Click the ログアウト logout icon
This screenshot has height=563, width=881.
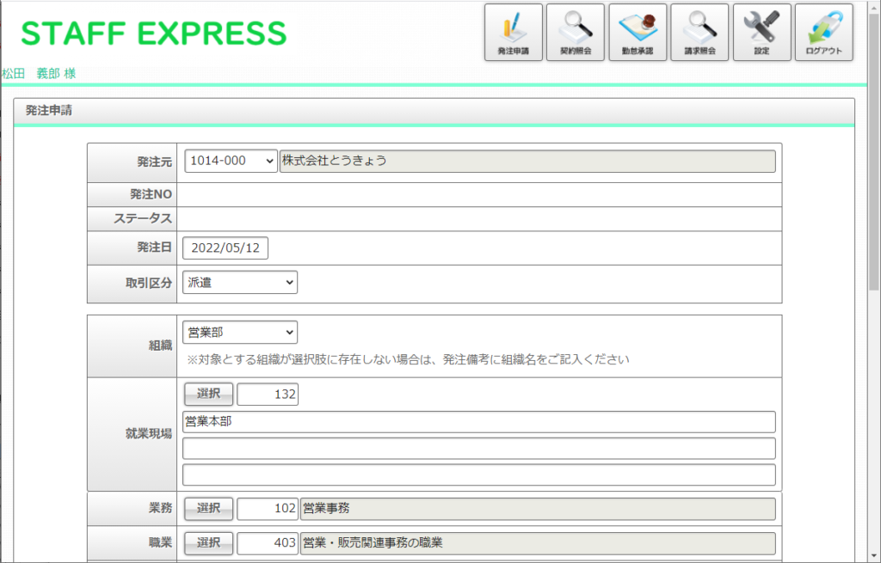(823, 33)
